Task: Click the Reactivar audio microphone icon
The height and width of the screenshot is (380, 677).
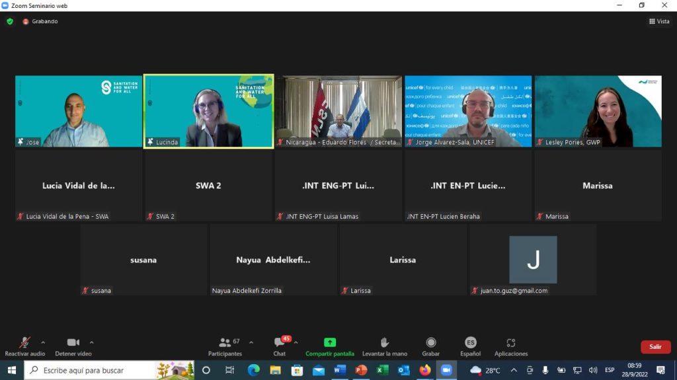Action: click(x=24, y=342)
